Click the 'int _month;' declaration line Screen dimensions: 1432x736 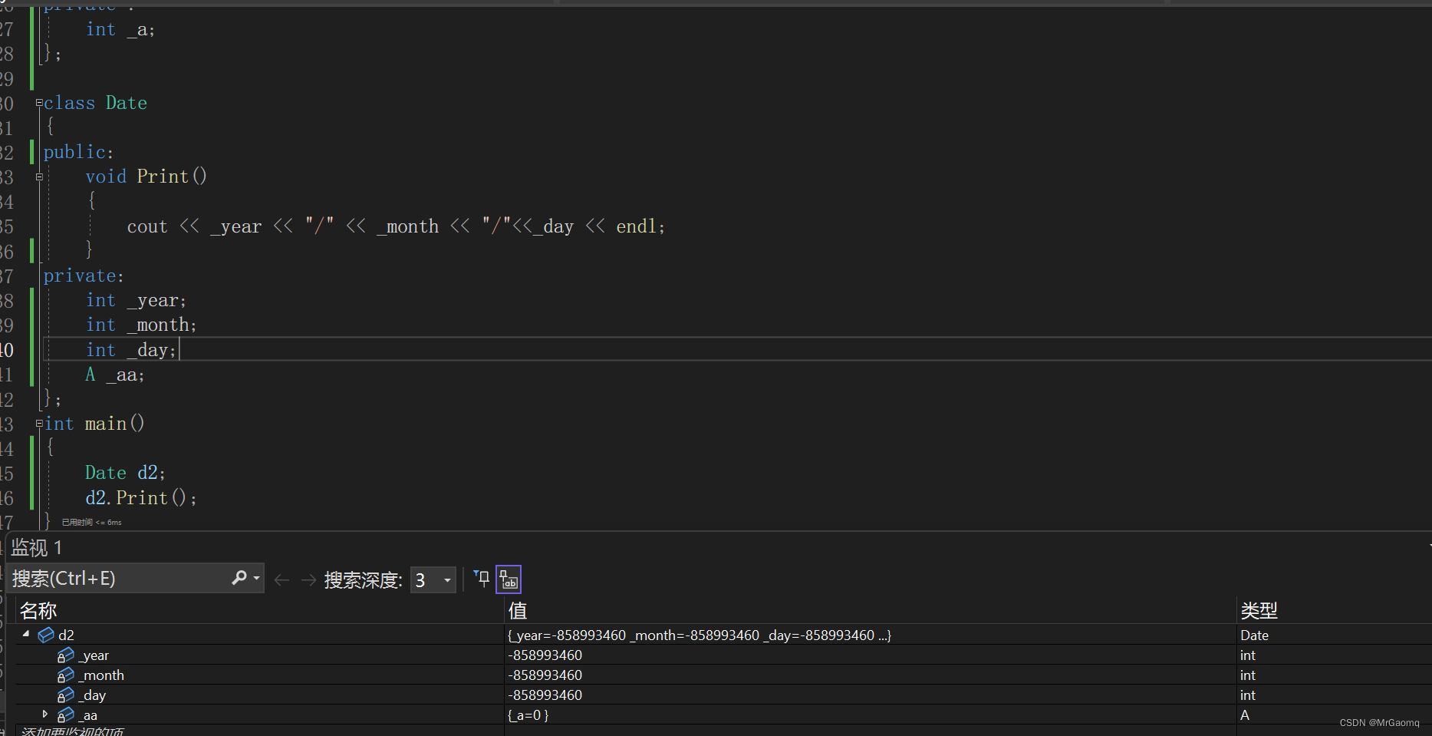[x=141, y=325]
